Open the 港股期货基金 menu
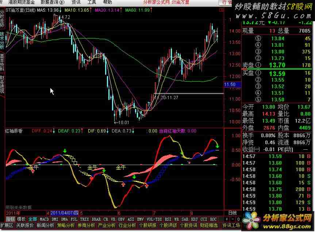The height and width of the screenshot is (232, 315). point(22,2)
